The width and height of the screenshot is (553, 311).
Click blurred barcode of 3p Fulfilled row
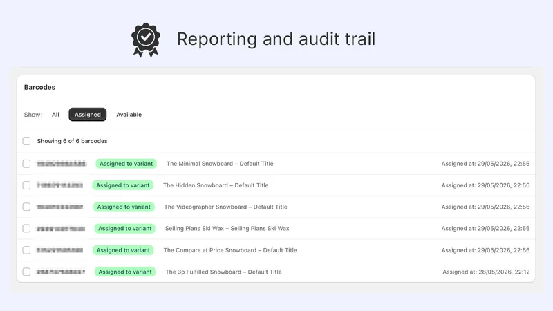61,272
